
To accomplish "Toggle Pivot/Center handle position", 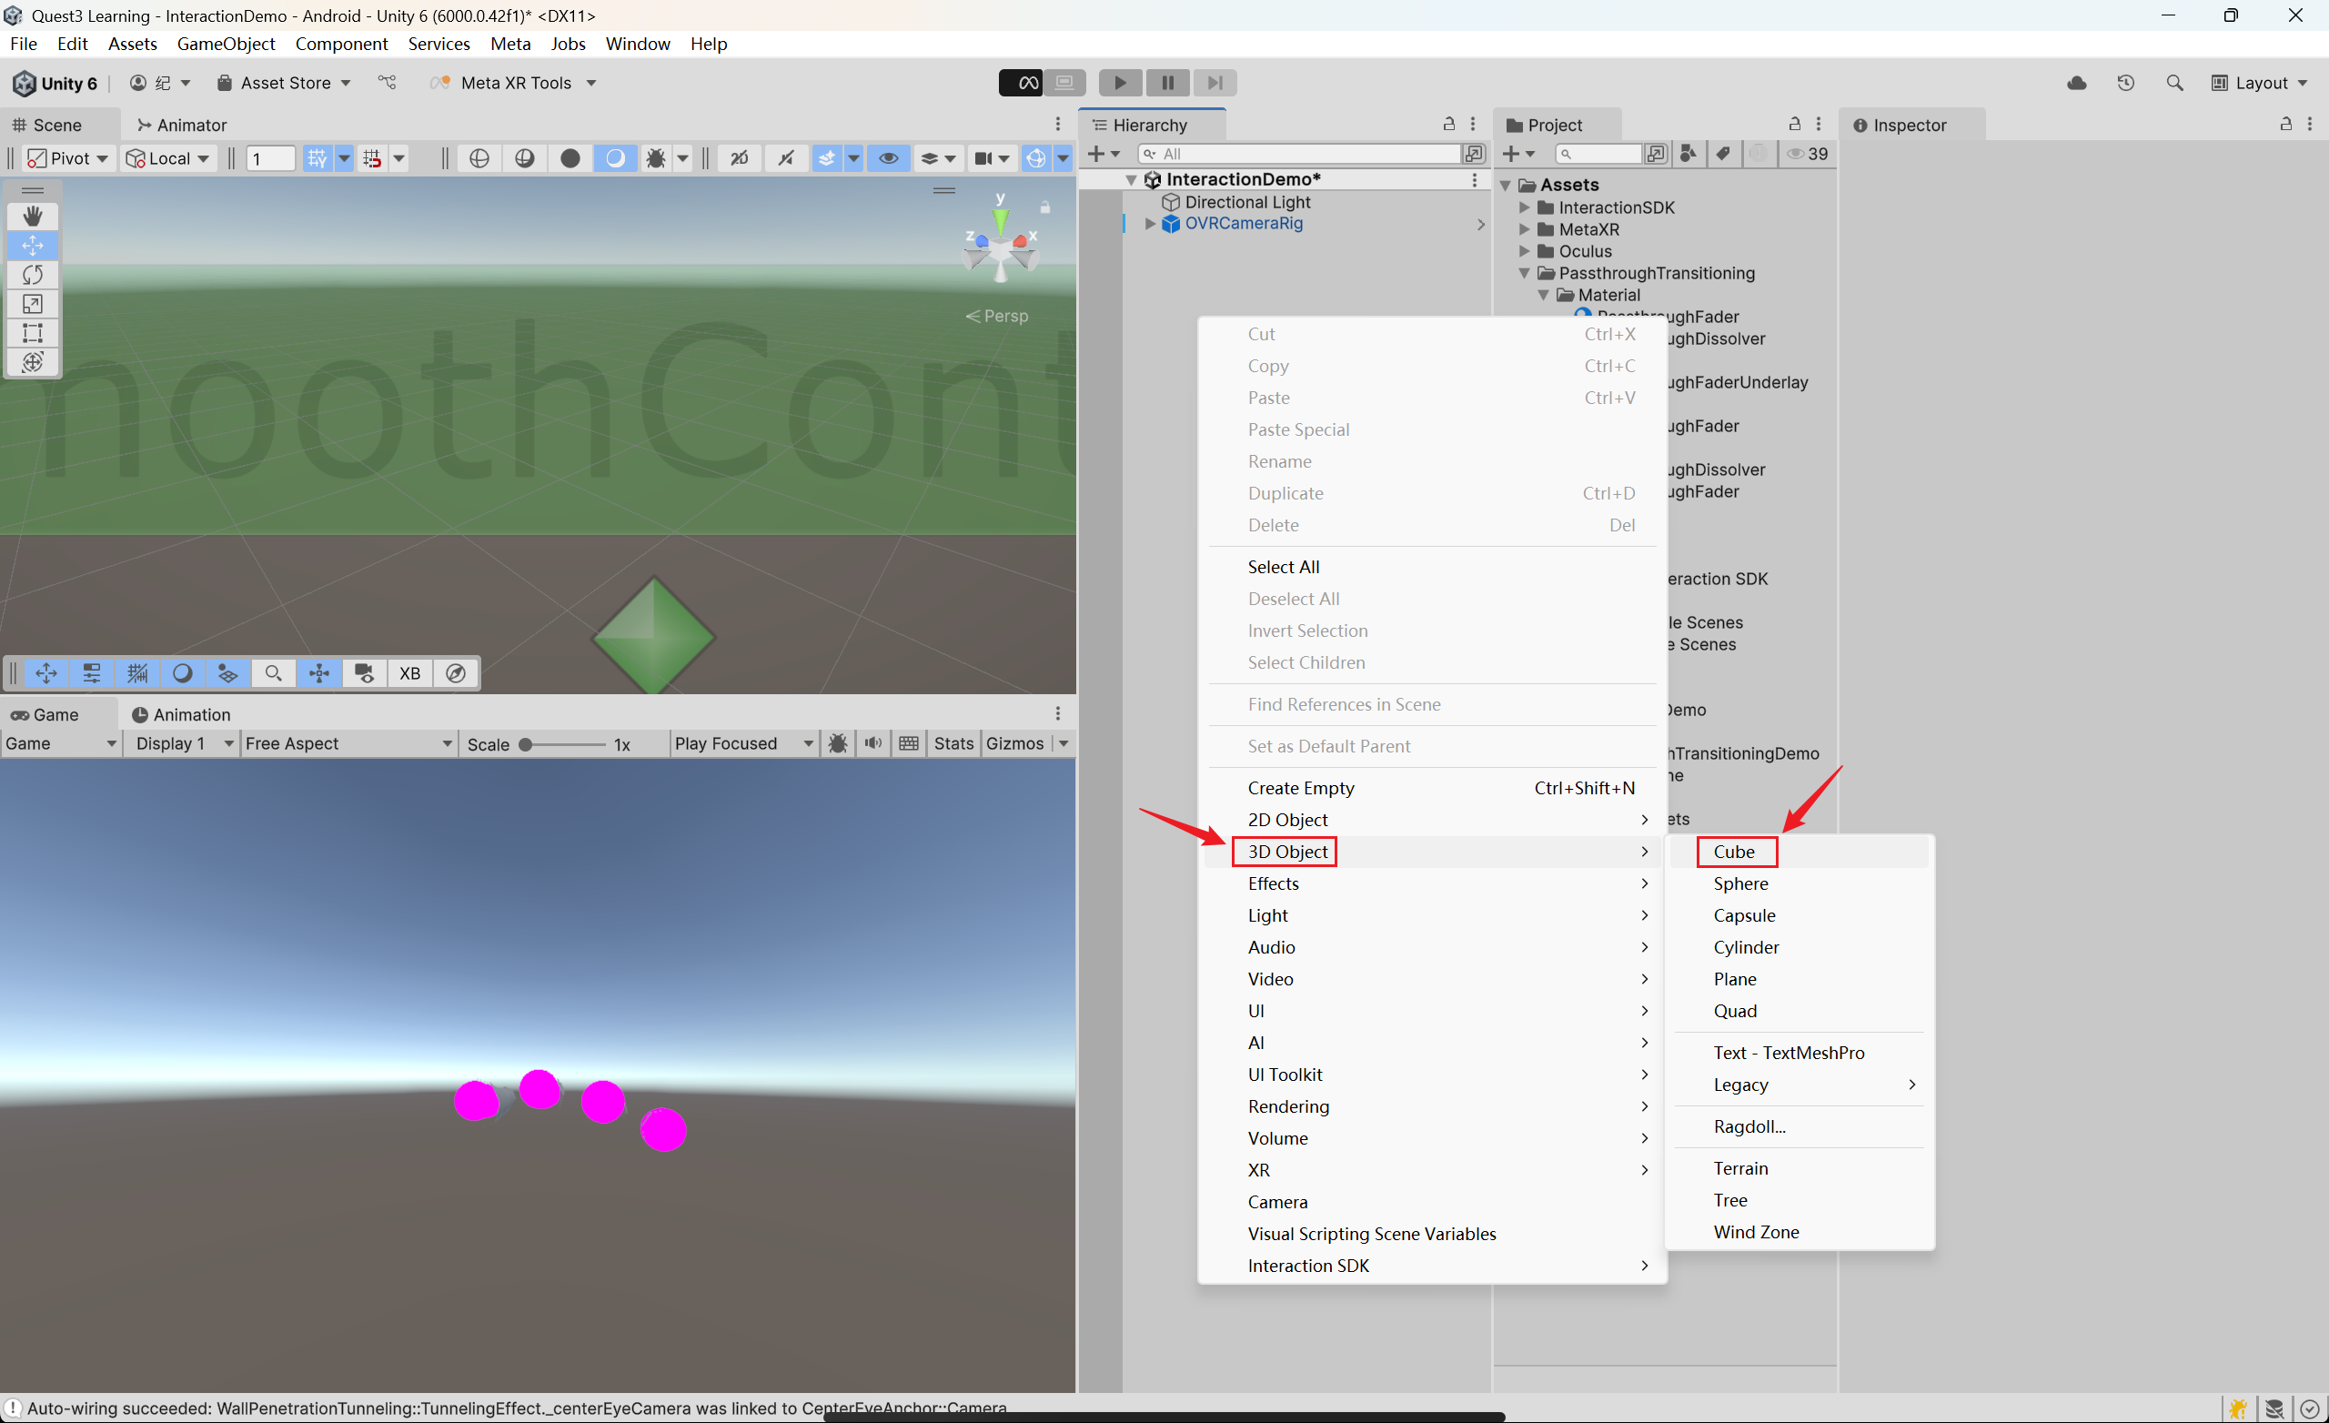I will [x=67, y=158].
